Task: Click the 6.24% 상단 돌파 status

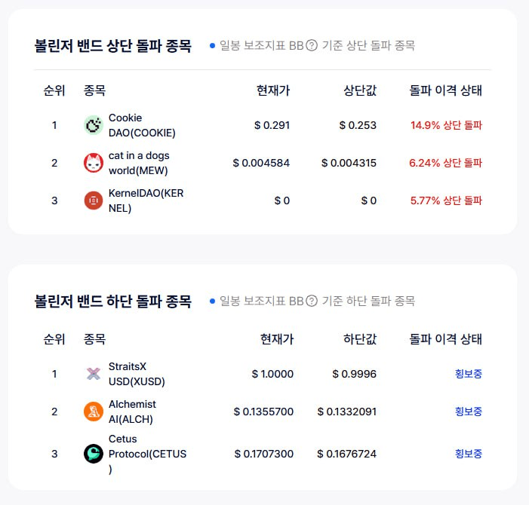Action: pos(445,163)
